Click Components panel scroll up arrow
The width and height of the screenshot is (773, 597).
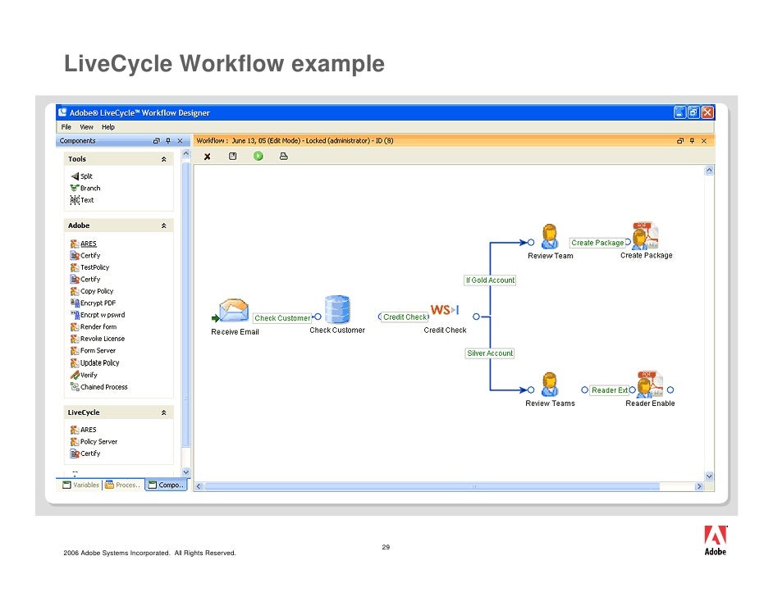pos(185,153)
